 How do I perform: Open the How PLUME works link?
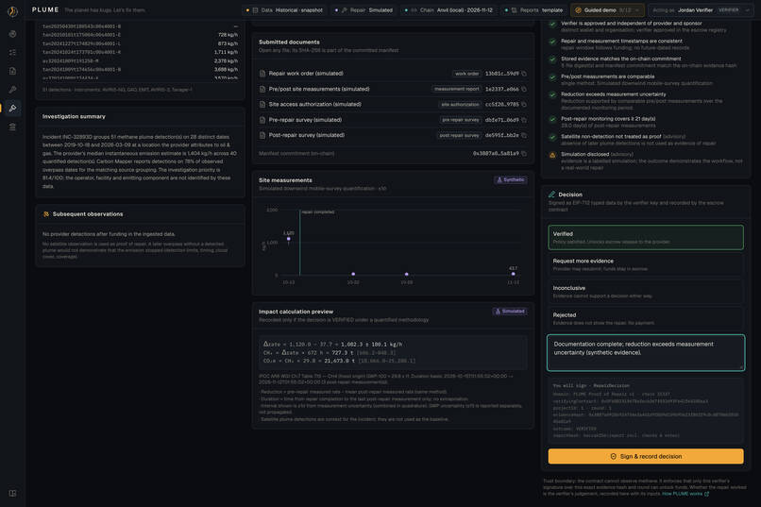(685, 494)
